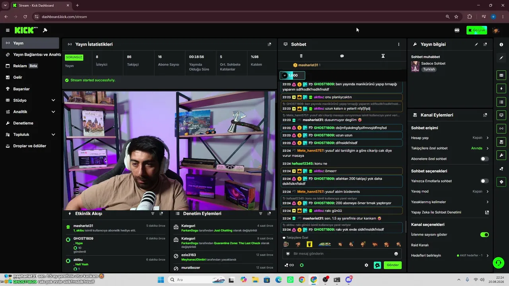Screen dimensions: 509x286
Task: Toggle the stream statistics panel in right rail
Action: (501, 128)
